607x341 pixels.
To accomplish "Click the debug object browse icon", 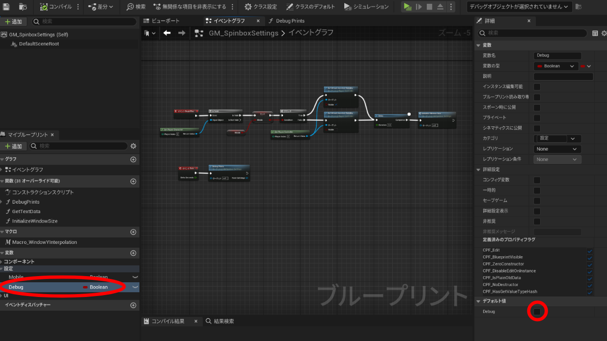I will pyautogui.click(x=579, y=7).
